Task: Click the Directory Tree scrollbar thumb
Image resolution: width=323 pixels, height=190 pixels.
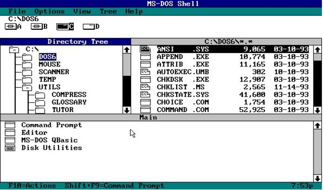Action: coord(127,65)
